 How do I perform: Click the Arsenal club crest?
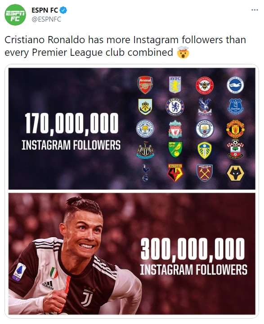(145, 85)
